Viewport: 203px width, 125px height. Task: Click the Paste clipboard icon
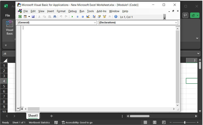click(x=50, y=16)
